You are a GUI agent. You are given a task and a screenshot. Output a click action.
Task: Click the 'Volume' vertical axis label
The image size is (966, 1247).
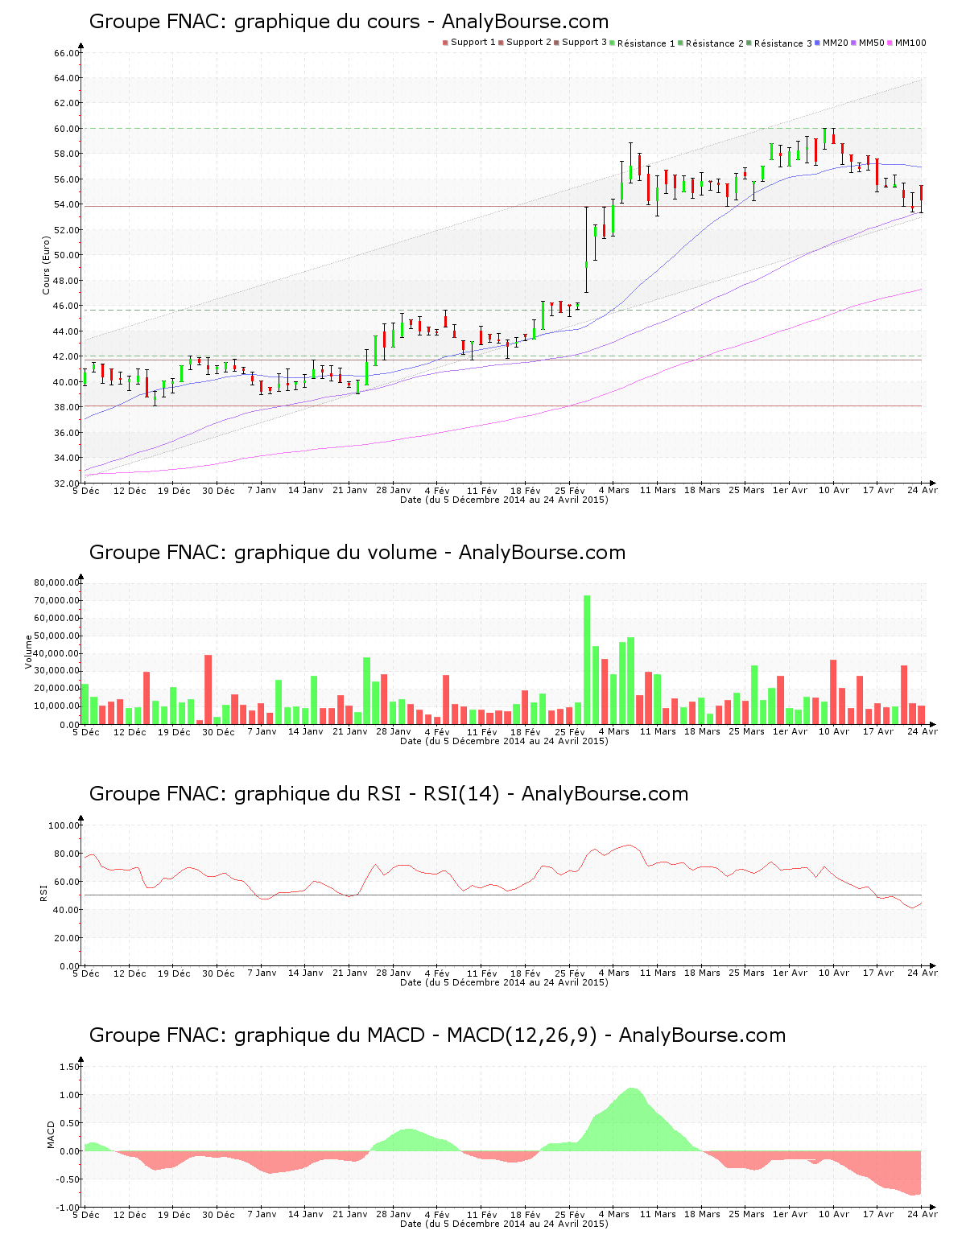29,652
